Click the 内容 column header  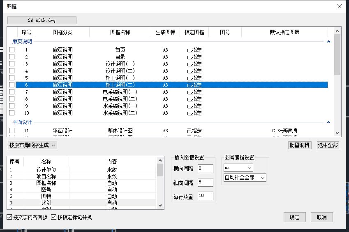point(112,162)
